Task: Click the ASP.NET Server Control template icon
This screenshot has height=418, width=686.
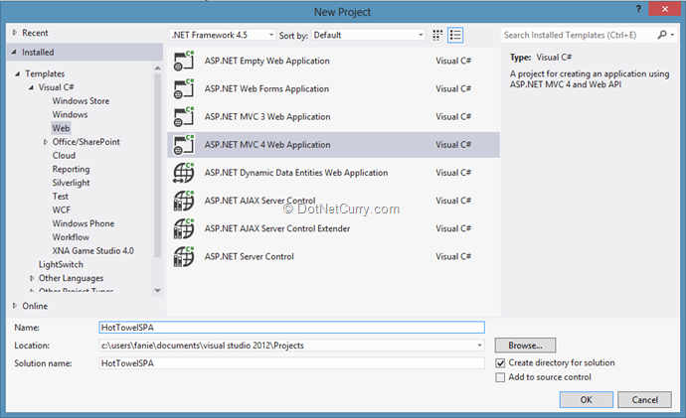Action: [184, 256]
